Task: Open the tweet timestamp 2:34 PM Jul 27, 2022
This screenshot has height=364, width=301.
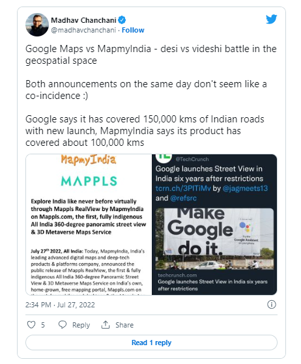Action: (x=60, y=305)
